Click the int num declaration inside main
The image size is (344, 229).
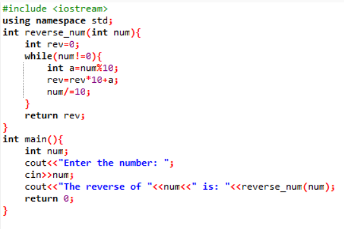[46, 151]
